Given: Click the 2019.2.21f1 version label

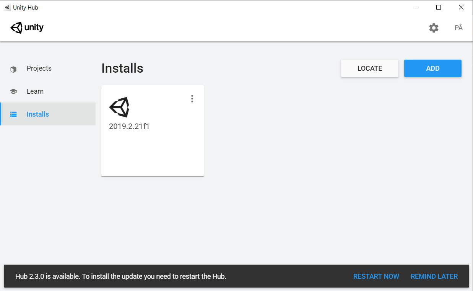Looking at the screenshot, I should pyautogui.click(x=129, y=126).
